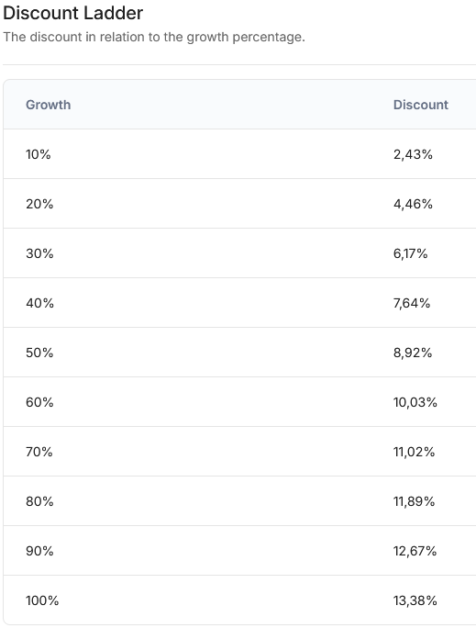Select the 60% growth entry
The height and width of the screenshot is (628, 476).
click(x=39, y=402)
